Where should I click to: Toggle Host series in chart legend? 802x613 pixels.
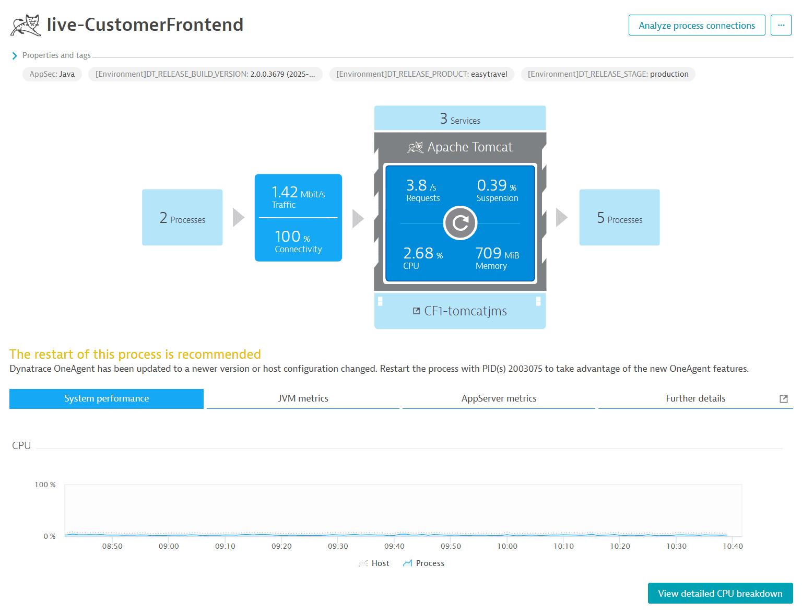(x=374, y=563)
